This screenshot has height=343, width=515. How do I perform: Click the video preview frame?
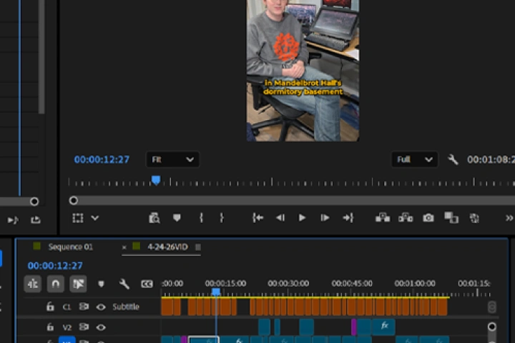click(303, 71)
